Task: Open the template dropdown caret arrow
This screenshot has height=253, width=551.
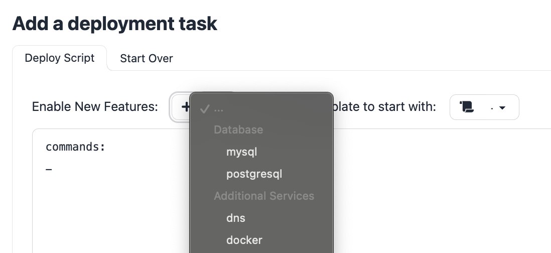Action: pos(502,107)
